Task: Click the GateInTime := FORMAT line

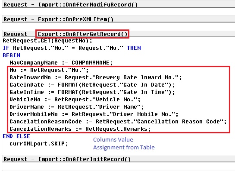Action: 92,92
